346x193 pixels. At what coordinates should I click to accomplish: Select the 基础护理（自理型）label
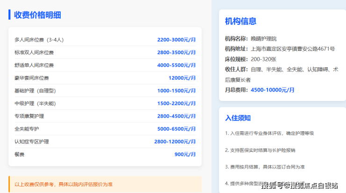pyautogui.click(x=36, y=91)
